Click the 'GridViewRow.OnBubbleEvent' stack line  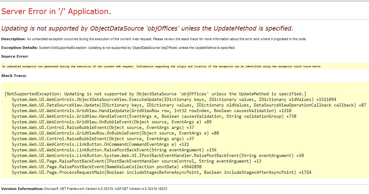[x=115, y=133]
